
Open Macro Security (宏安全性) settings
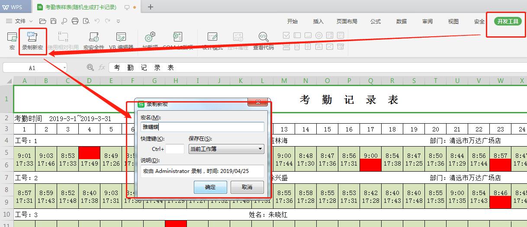coord(94,41)
